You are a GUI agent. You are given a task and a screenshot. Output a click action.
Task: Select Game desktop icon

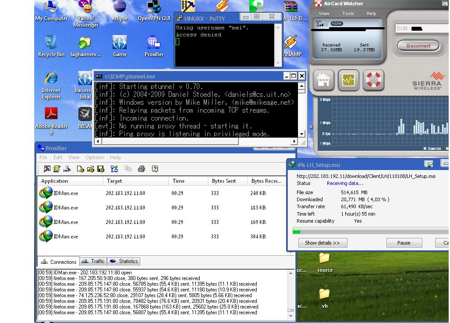pyautogui.click(x=120, y=46)
